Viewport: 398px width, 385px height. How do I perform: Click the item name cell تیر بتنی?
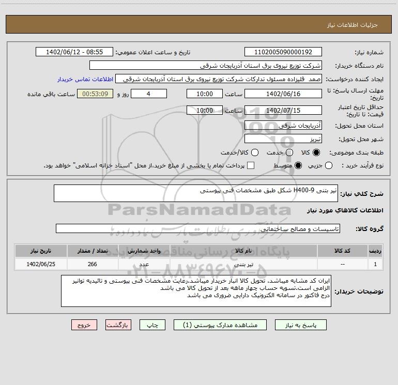(243, 264)
